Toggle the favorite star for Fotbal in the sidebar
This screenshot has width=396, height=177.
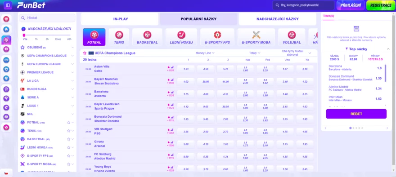[68, 123]
